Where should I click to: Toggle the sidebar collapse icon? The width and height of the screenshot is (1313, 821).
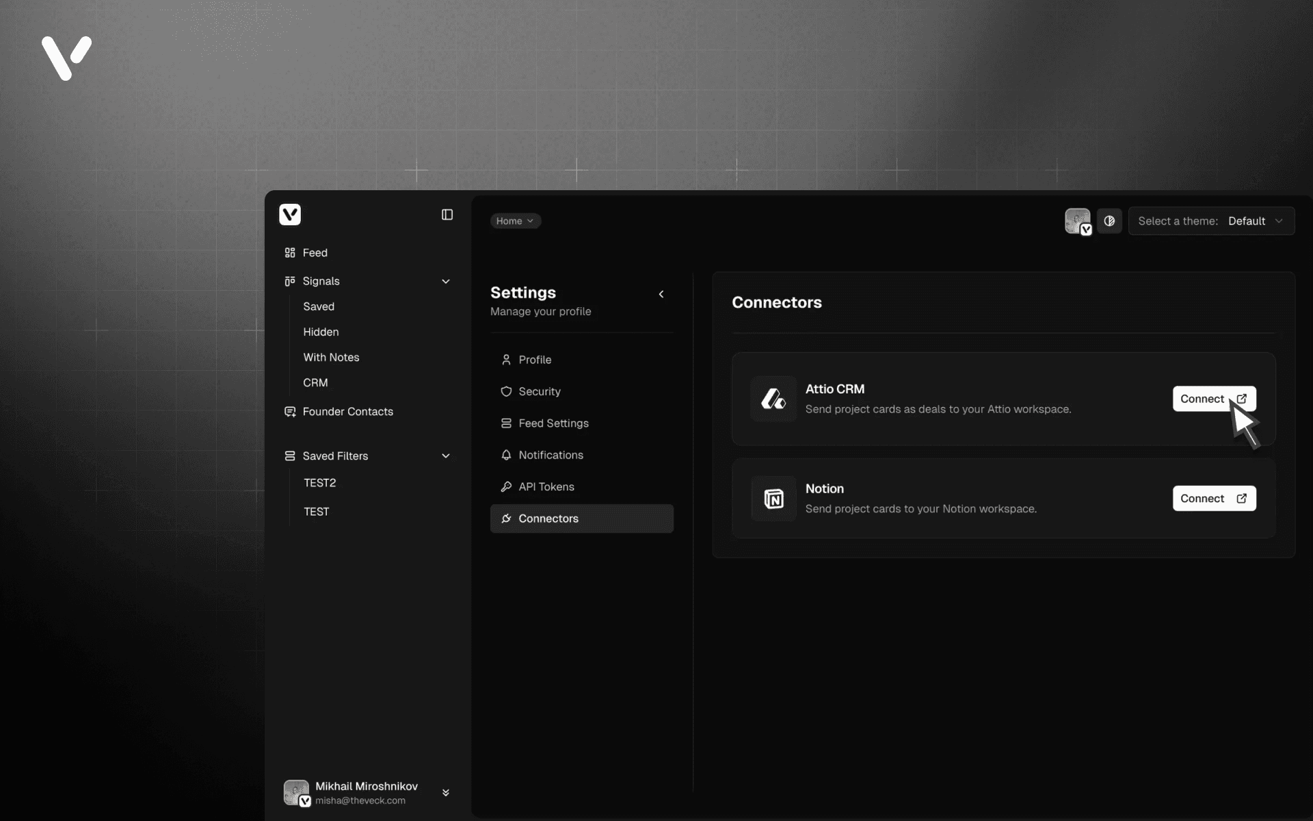(447, 215)
